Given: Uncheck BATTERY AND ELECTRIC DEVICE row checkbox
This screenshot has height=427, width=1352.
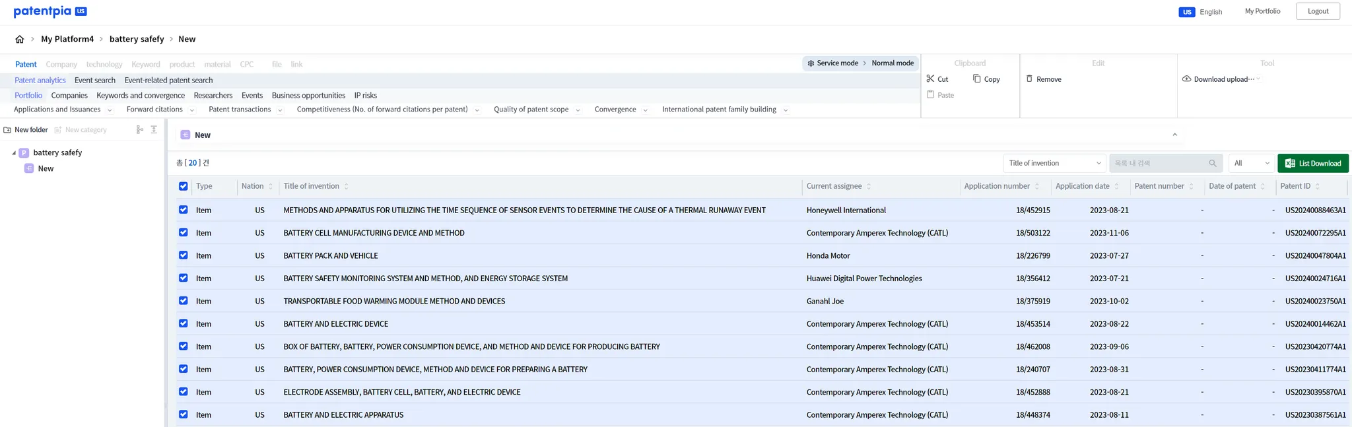Looking at the screenshot, I should pyautogui.click(x=183, y=323).
